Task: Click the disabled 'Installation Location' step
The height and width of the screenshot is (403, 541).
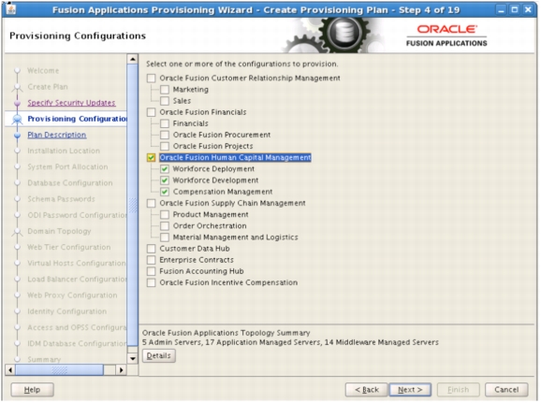Action: (64, 151)
